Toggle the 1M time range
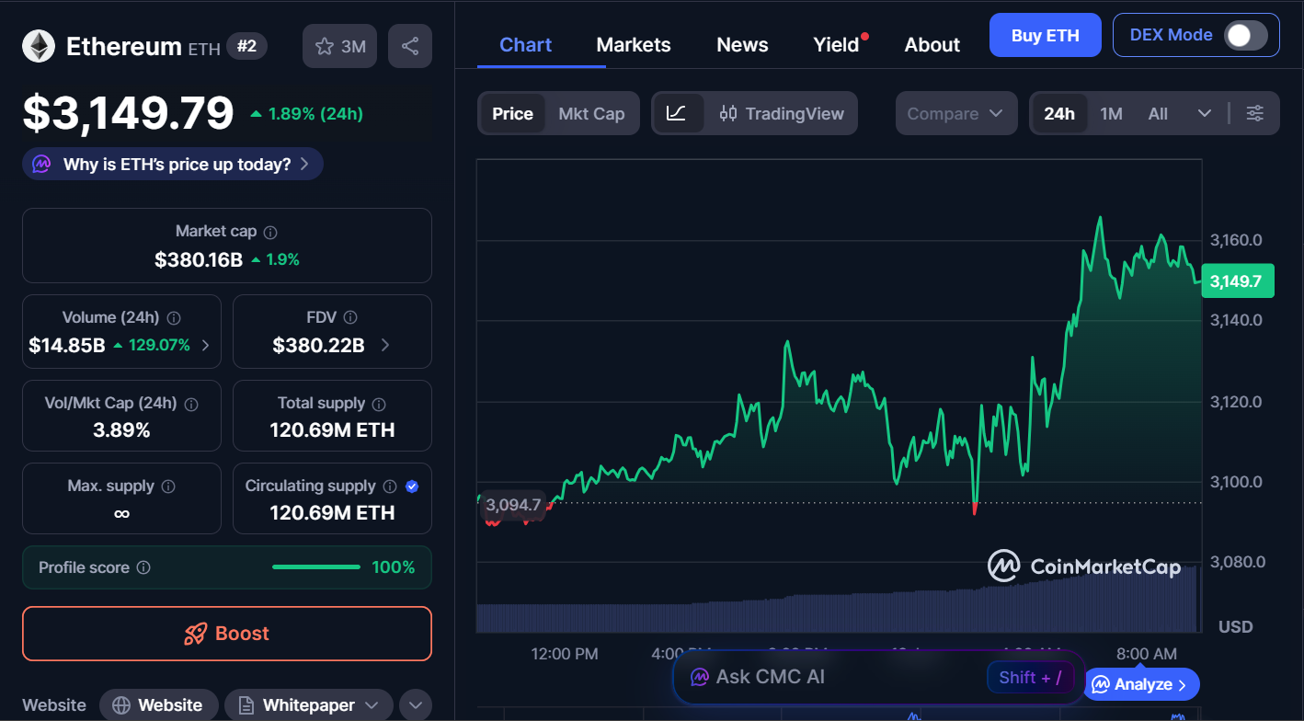 click(x=1110, y=113)
